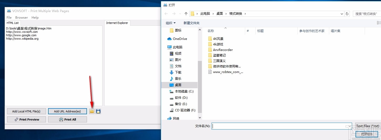Sort by 参与创作的艺术家 column header
Viewport: 381px width, 140px height.
click(312, 31)
